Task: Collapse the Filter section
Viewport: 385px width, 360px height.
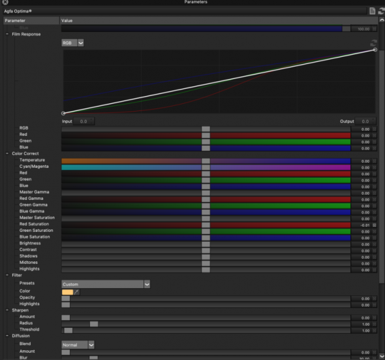Action: 7,275
